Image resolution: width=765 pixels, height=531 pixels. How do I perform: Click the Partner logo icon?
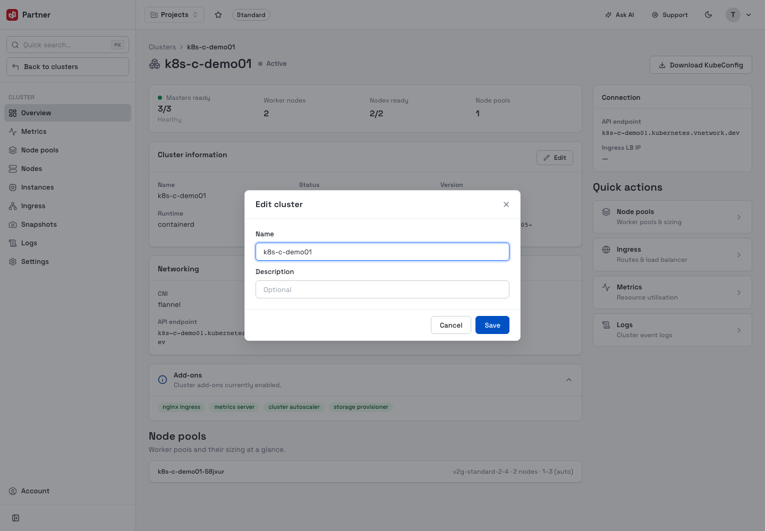(x=12, y=15)
